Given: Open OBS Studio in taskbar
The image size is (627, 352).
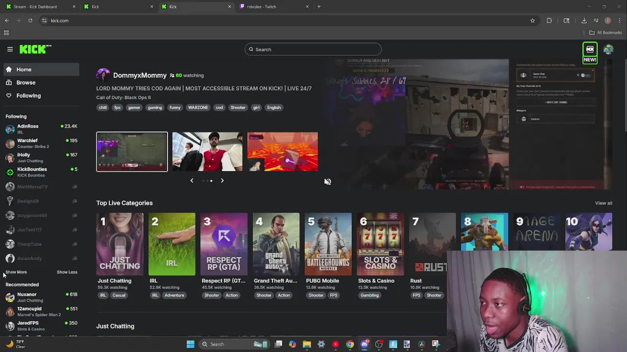Looking at the screenshot, I should [379, 344].
